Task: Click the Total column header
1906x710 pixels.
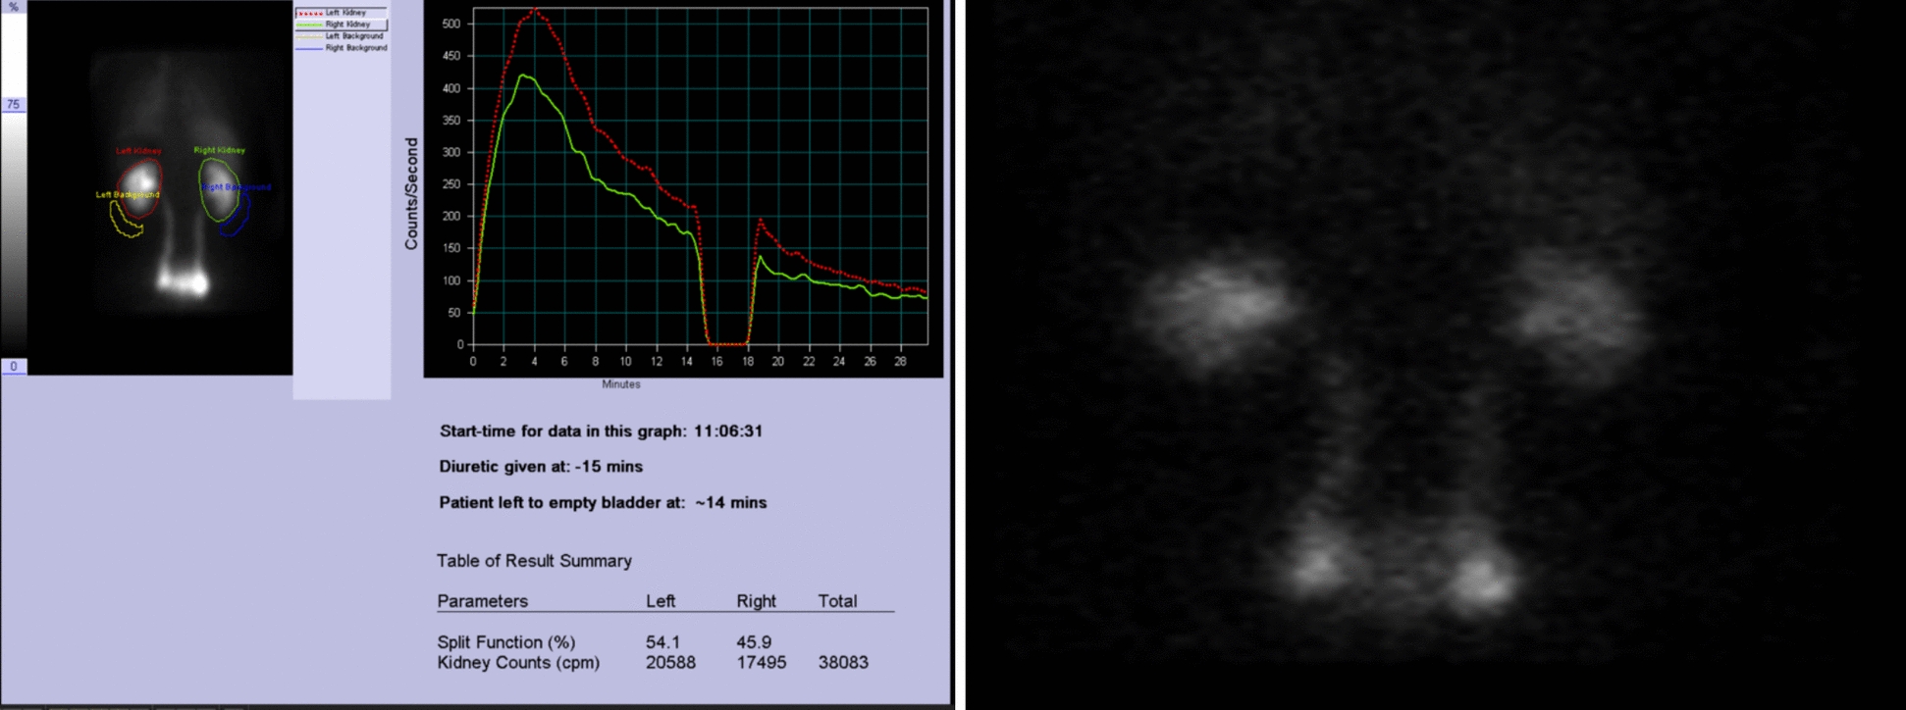Action: (x=837, y=601)
